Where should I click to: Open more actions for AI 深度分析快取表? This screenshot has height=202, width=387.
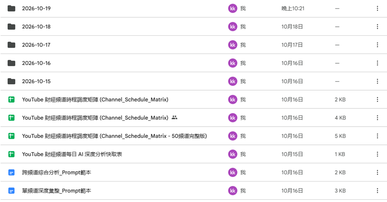[377, 154]
